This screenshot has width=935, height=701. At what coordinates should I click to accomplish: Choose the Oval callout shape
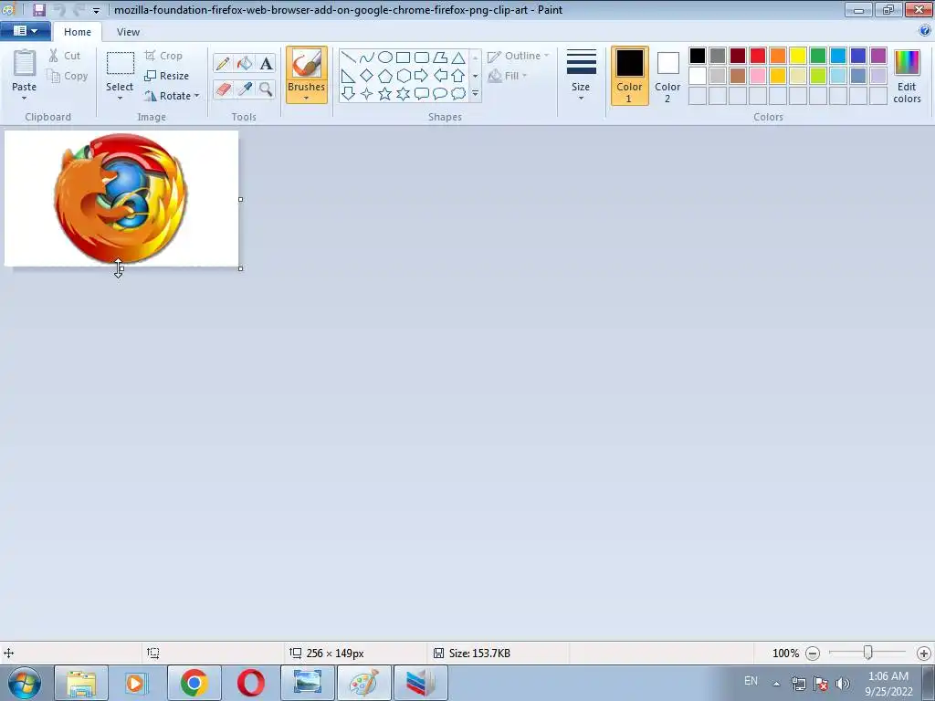tap(440, 94)
